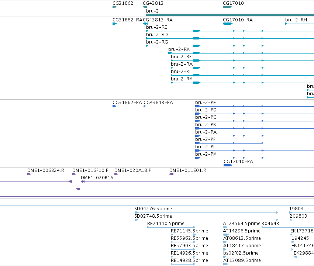Click the CG43813-RA transcript label
This screenshot has height=266, width=314.
coord(158,20)
